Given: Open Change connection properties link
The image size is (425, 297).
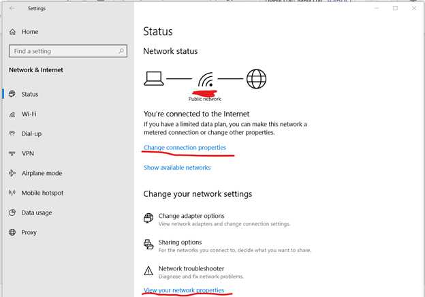Looking at the screenshot, I should tap(185, 147).
